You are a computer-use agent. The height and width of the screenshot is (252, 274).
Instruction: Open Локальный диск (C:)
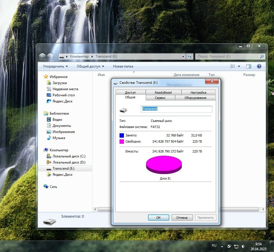click(69, 156)
